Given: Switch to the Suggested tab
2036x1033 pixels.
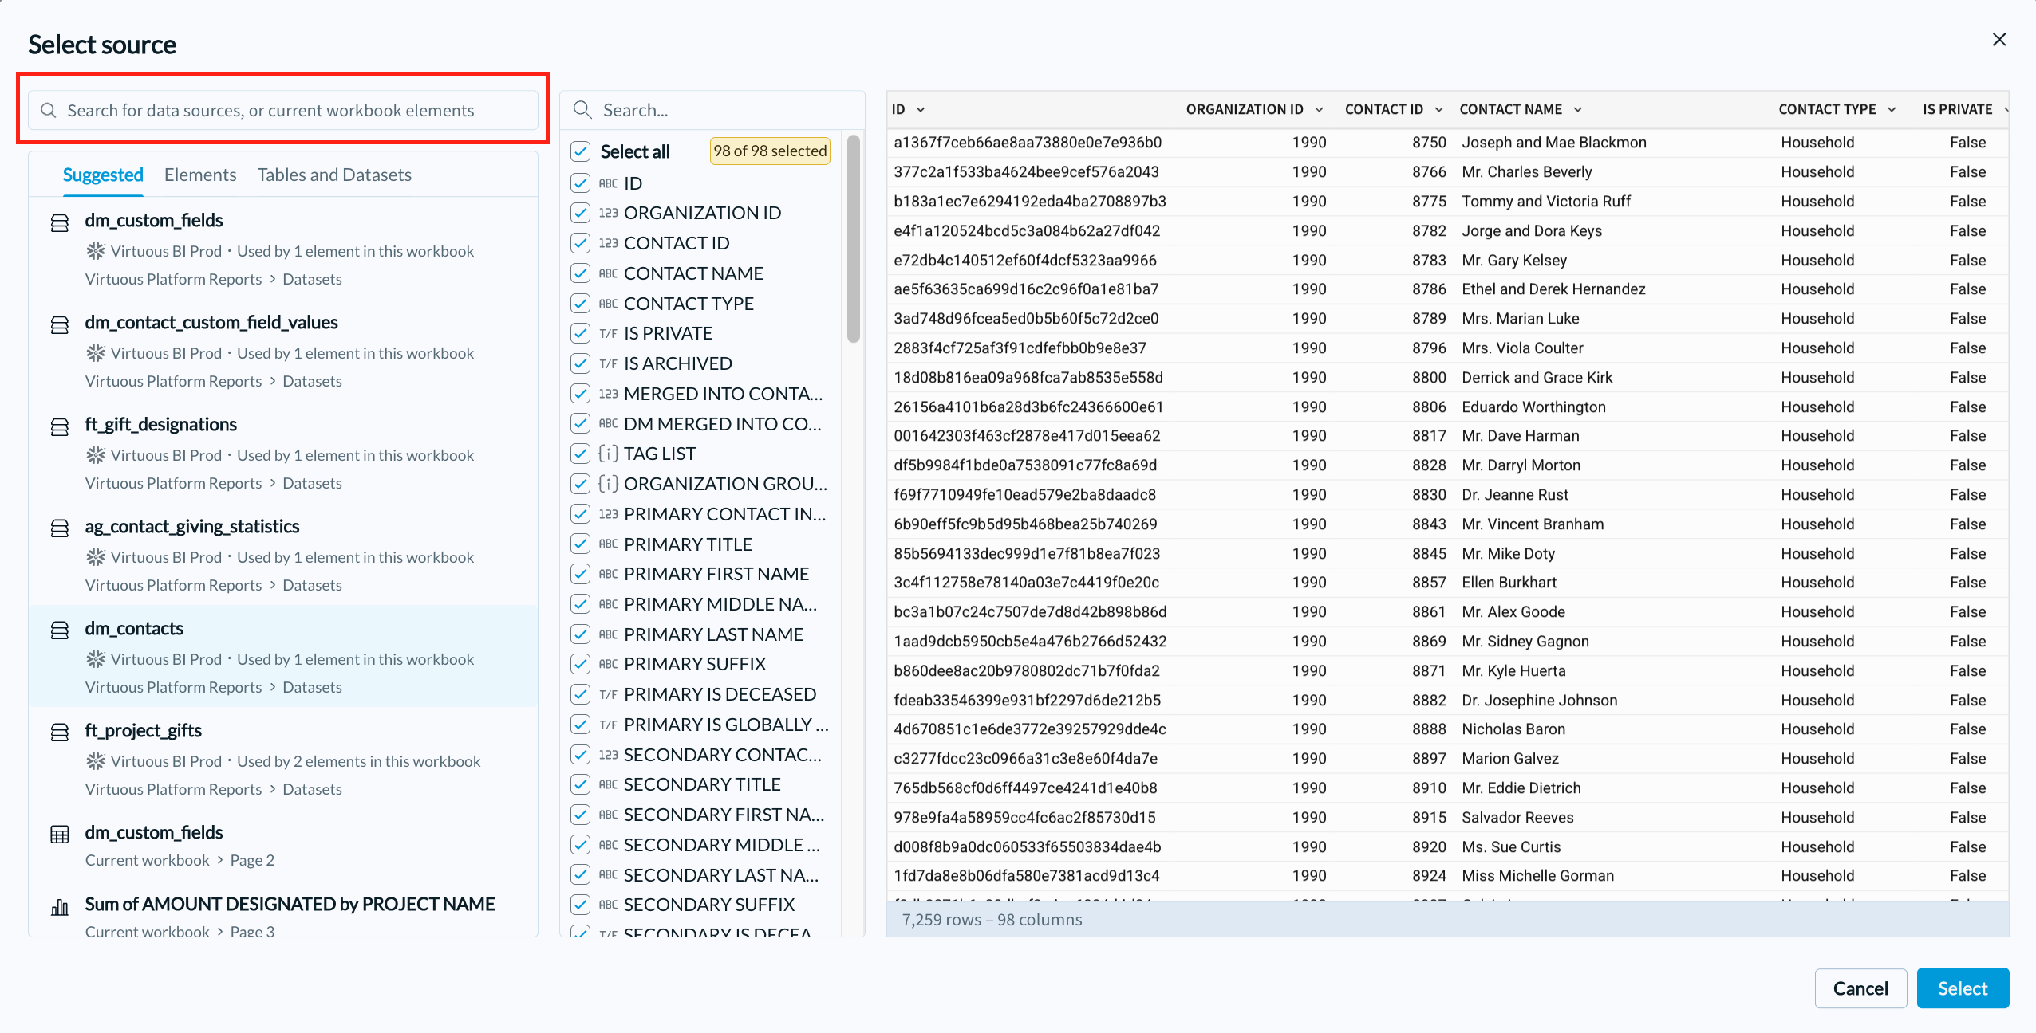Looking at the screenshot, I should point(103,175).
